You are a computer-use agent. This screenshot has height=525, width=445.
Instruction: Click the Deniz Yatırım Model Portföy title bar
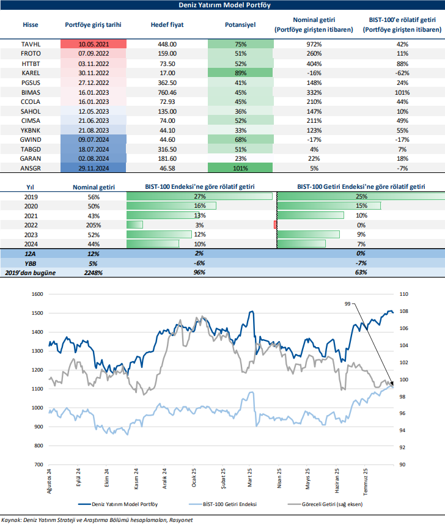point(223,5)
